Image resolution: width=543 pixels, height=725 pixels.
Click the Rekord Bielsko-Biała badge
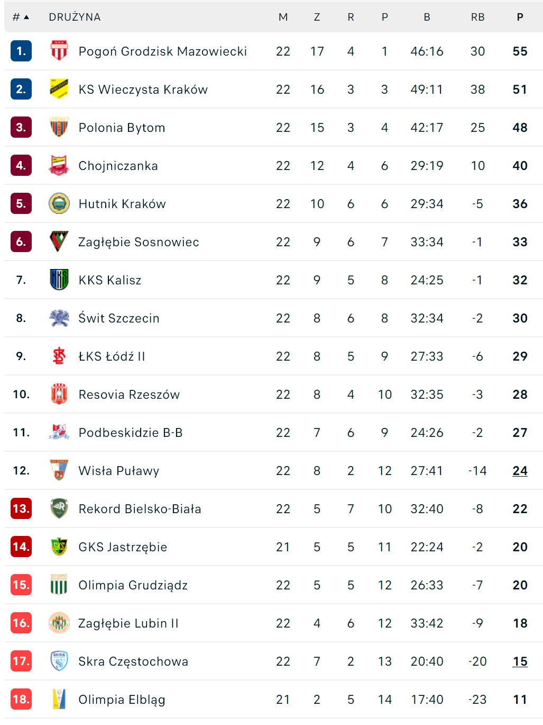(x=59, y=508)
